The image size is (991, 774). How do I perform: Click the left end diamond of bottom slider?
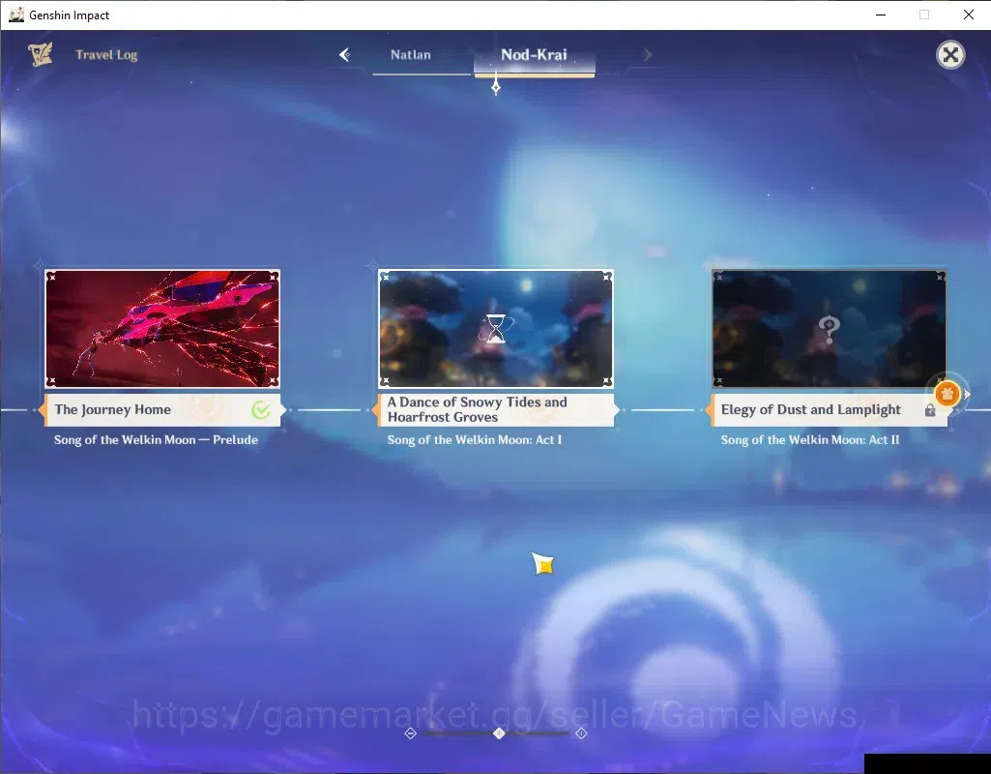point(410,733)
